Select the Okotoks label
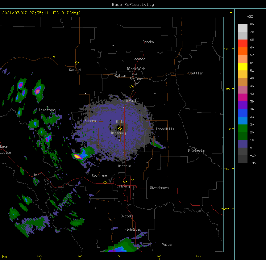 point(127,216)
